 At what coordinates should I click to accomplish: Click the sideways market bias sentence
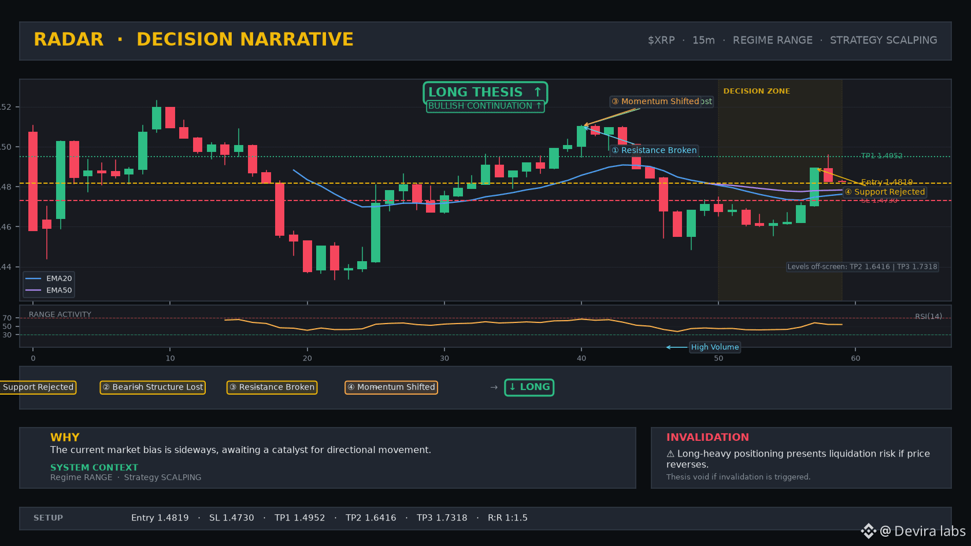[x=240, y=450]
